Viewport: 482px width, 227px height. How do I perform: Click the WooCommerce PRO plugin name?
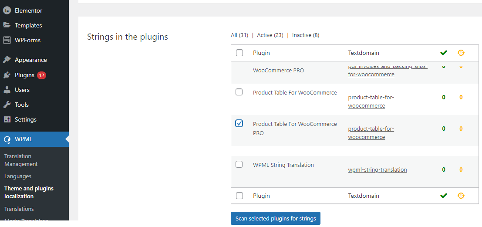tap(279, 71)
